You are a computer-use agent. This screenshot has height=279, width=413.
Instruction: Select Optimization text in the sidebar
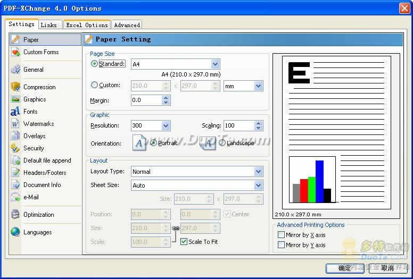point(39,215)
